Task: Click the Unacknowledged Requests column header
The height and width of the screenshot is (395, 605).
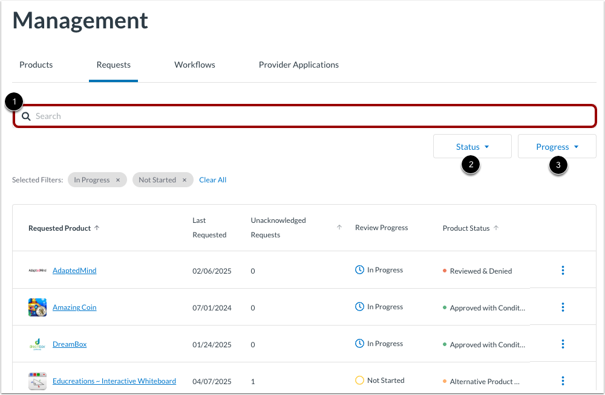Action: pos(278,227)
